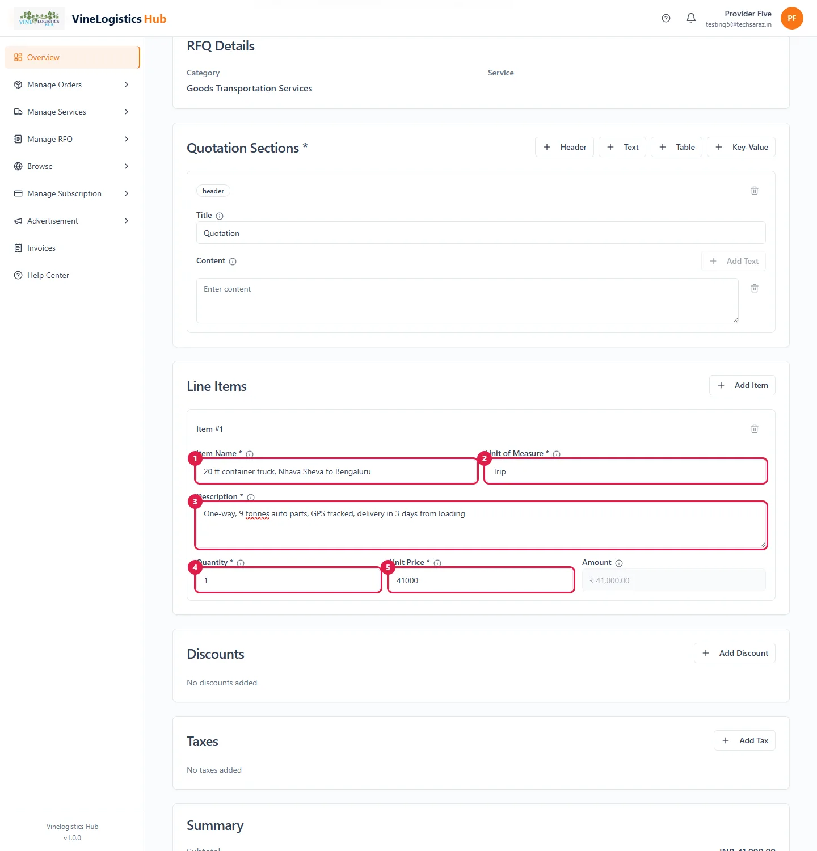The image size is (817, 851).
Task: Delete the header quotation section
Action: coord(755,191)
